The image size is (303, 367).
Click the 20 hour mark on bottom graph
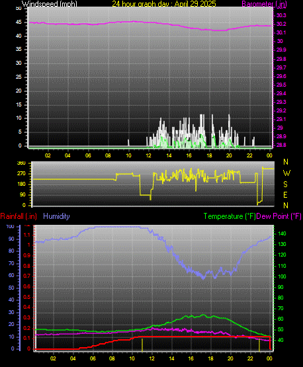[230, 358]
